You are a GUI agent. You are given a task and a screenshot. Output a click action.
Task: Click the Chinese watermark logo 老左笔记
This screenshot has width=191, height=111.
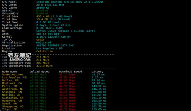[x=19, y=55]
